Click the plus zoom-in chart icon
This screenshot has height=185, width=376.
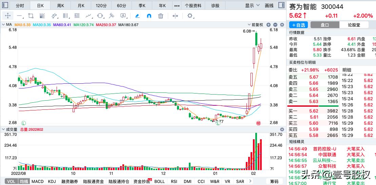click(x=268, y=25)
